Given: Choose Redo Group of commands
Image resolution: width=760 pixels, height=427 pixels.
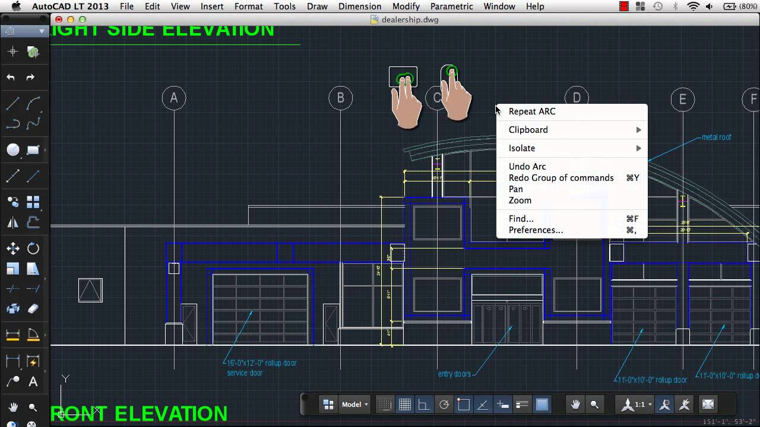Looking at the screenshot, I should [x=572, y=178].
